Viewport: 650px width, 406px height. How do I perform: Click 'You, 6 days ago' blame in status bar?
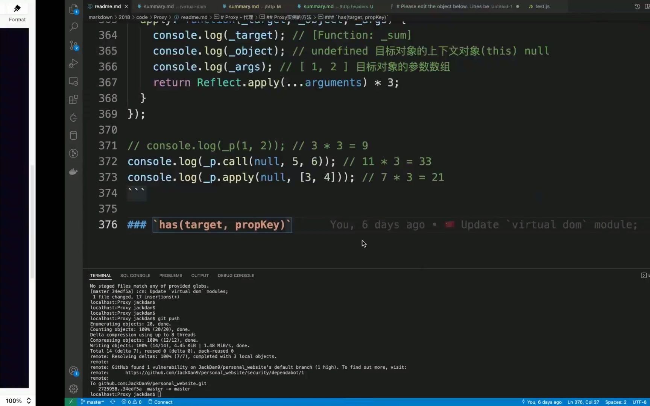pos(542,402)
